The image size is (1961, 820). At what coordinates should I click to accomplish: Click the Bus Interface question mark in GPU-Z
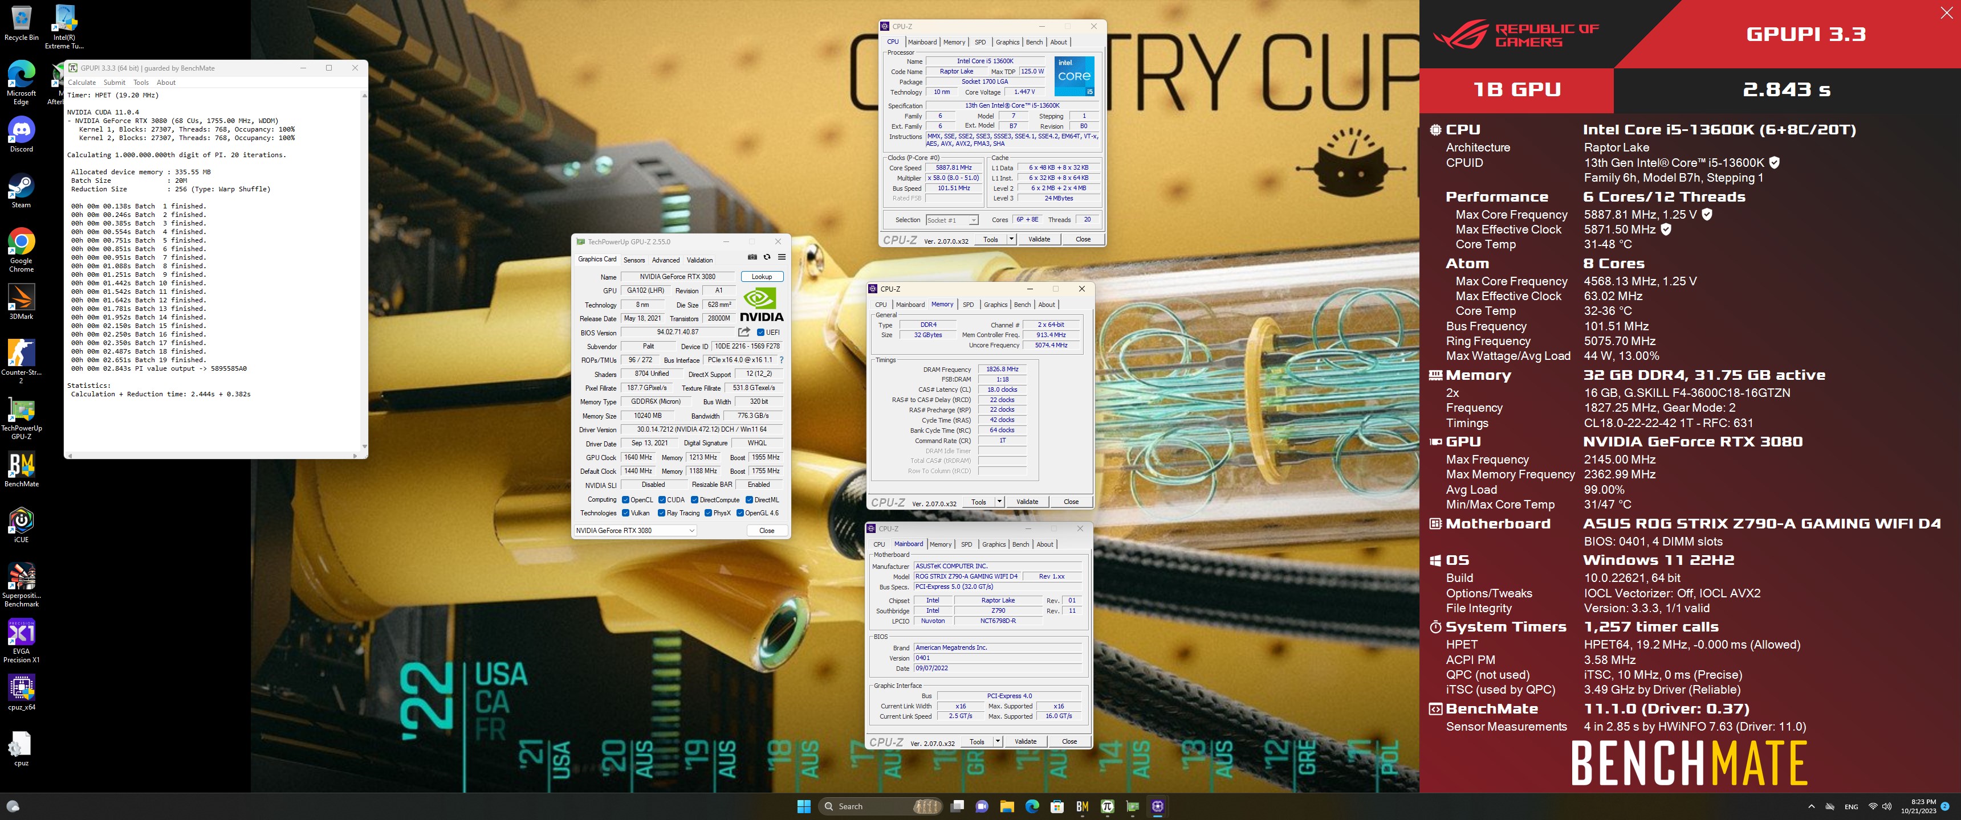pos(781,360)
